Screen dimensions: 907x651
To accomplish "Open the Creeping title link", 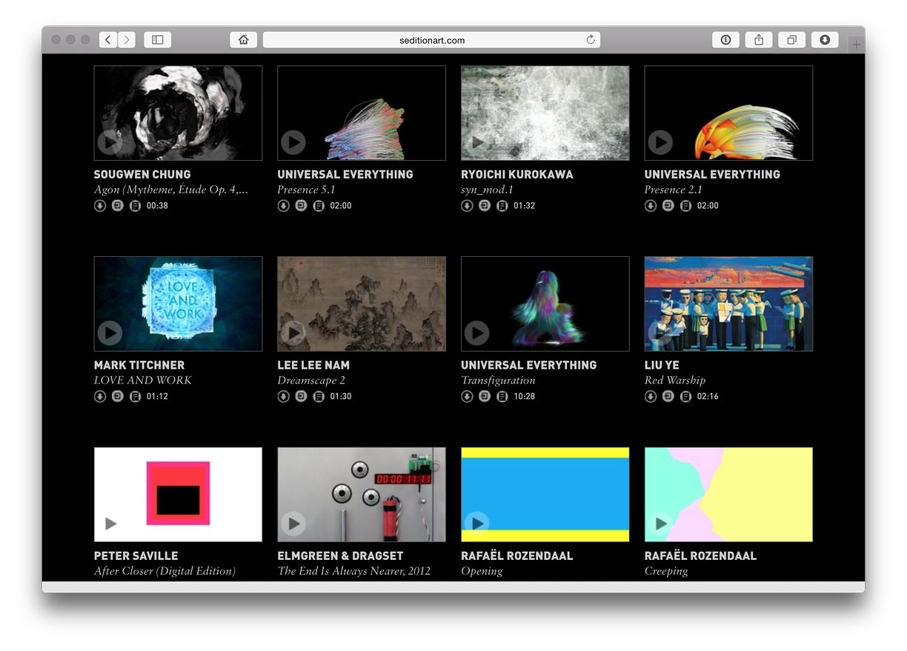I will tap(666, 571).
